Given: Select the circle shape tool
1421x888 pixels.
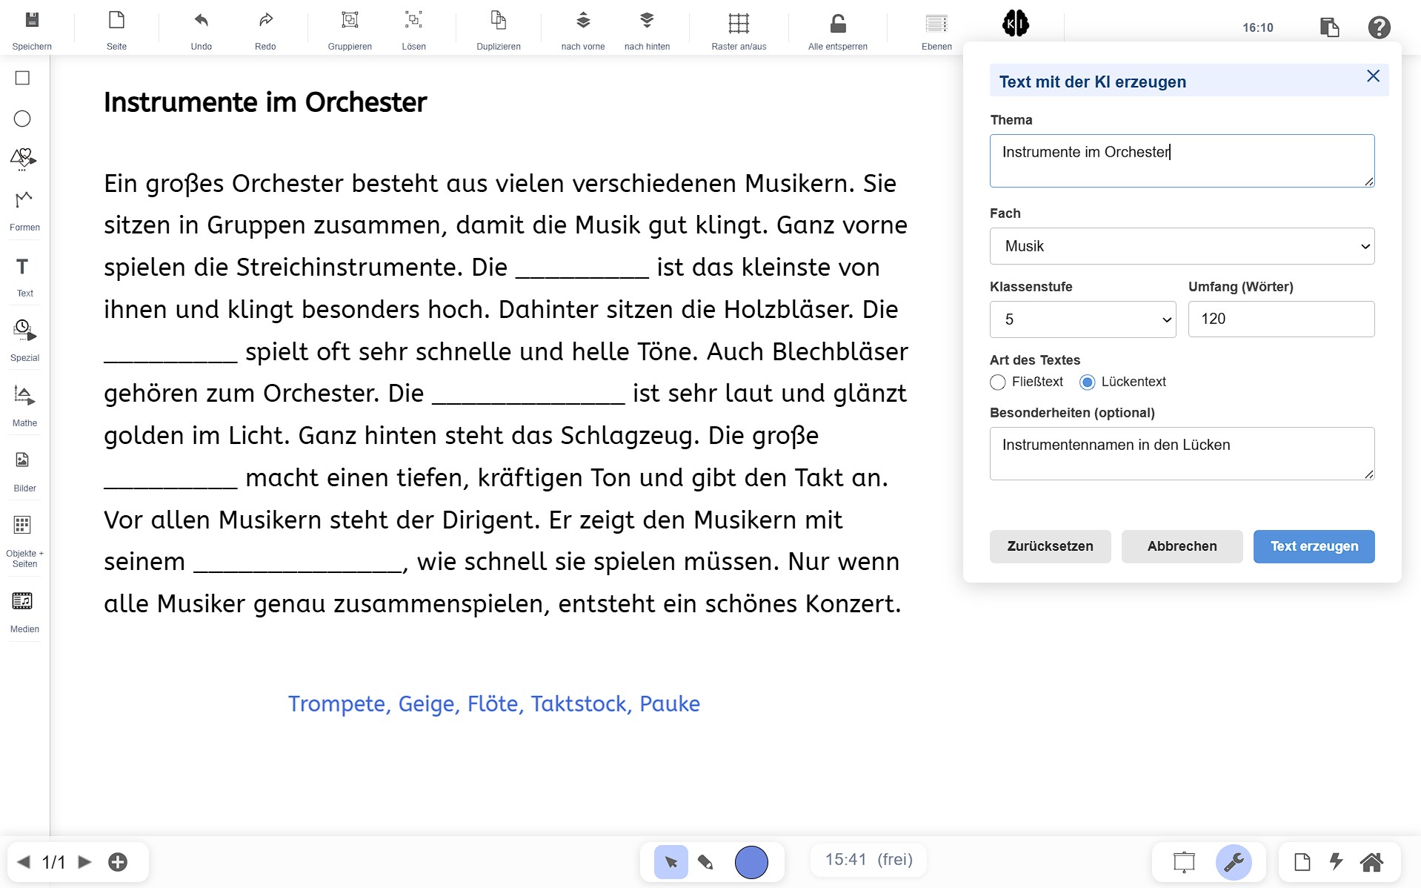Looking at the screenshot, I should [x=23, y=119].
